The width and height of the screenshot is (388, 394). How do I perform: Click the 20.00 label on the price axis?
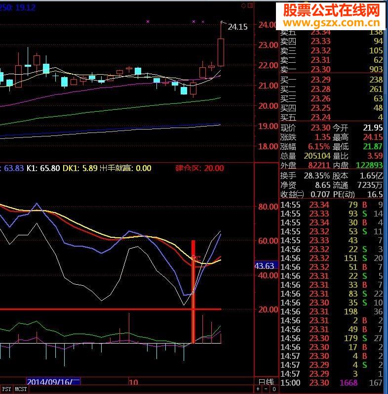point(268,106)
